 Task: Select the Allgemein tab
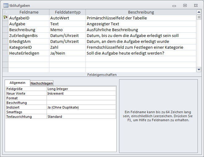(x=17, y=83)
